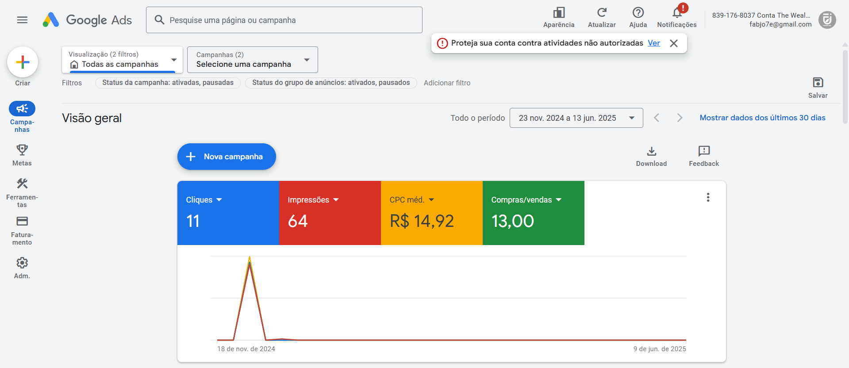
Task: Click the account ID and email text
Action: pyautogui.click(x=762, y=20)
